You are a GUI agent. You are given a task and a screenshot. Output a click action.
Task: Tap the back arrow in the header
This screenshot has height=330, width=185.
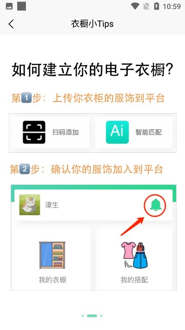point(11,24)
